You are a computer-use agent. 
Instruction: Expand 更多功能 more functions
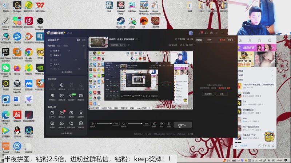(67, 133)
